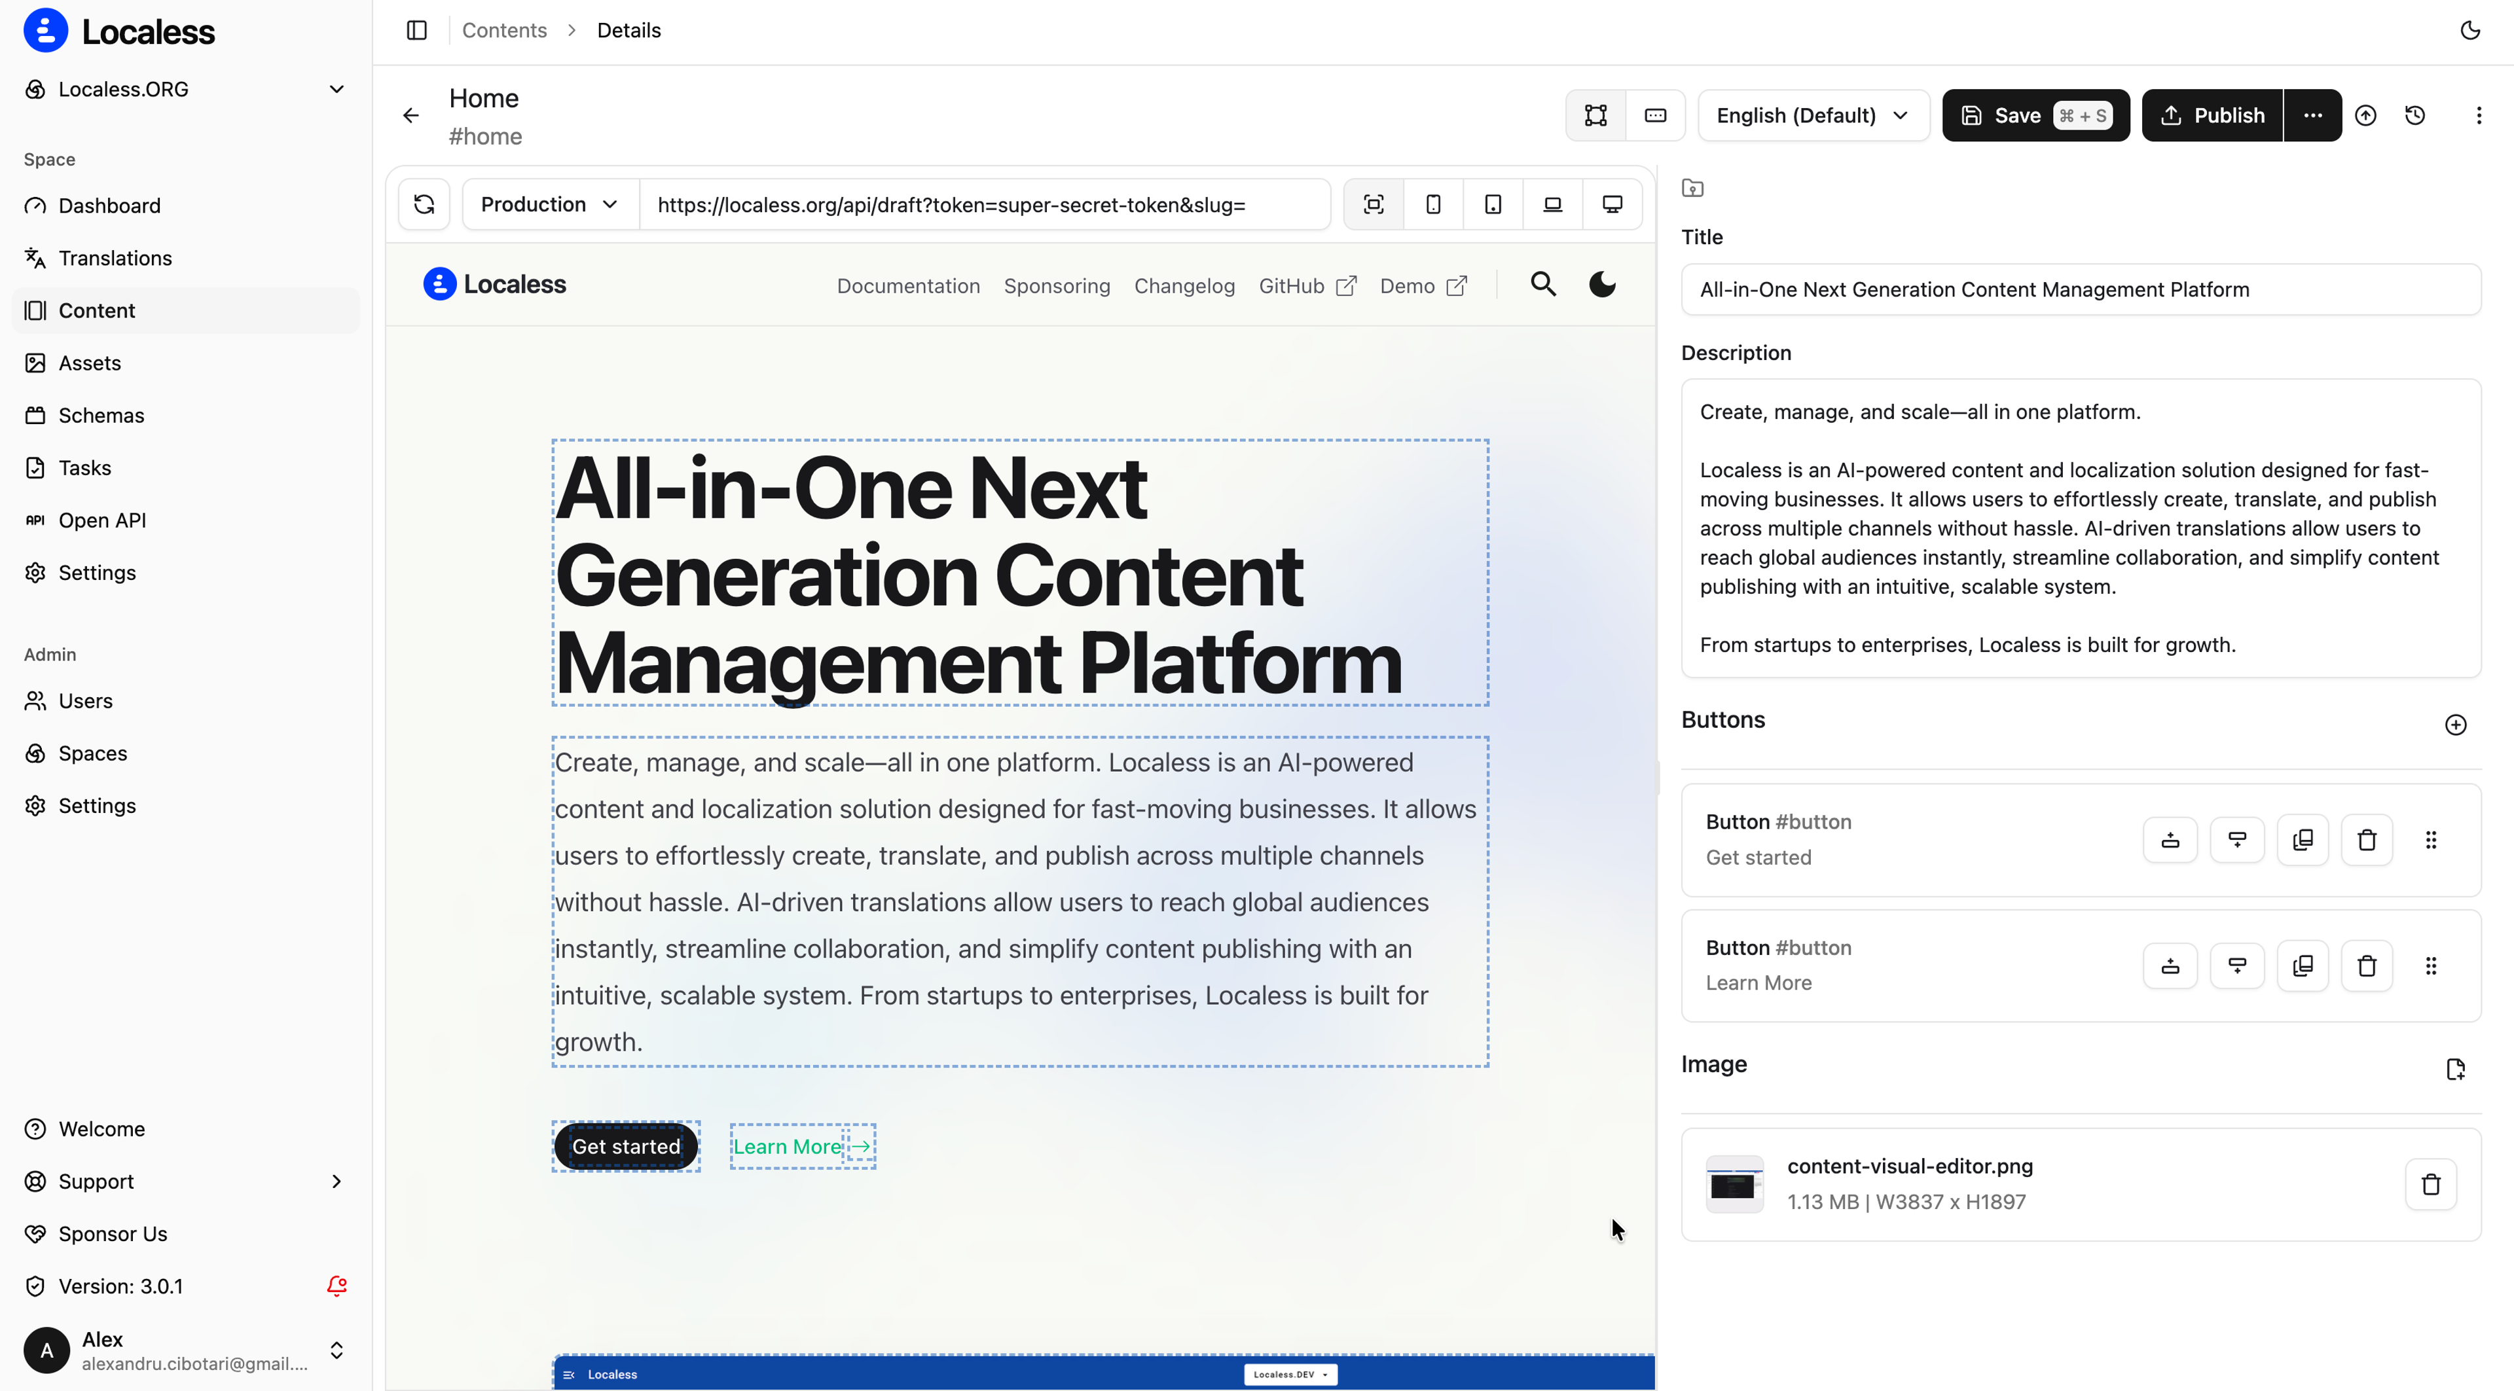2514x1391 pixels.
Task: Delete the Get started button item
Action: tap(2367, 840)
